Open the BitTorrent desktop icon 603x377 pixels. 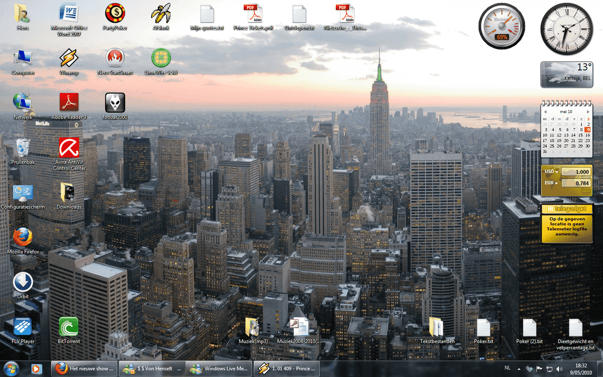tap(69, 327)
